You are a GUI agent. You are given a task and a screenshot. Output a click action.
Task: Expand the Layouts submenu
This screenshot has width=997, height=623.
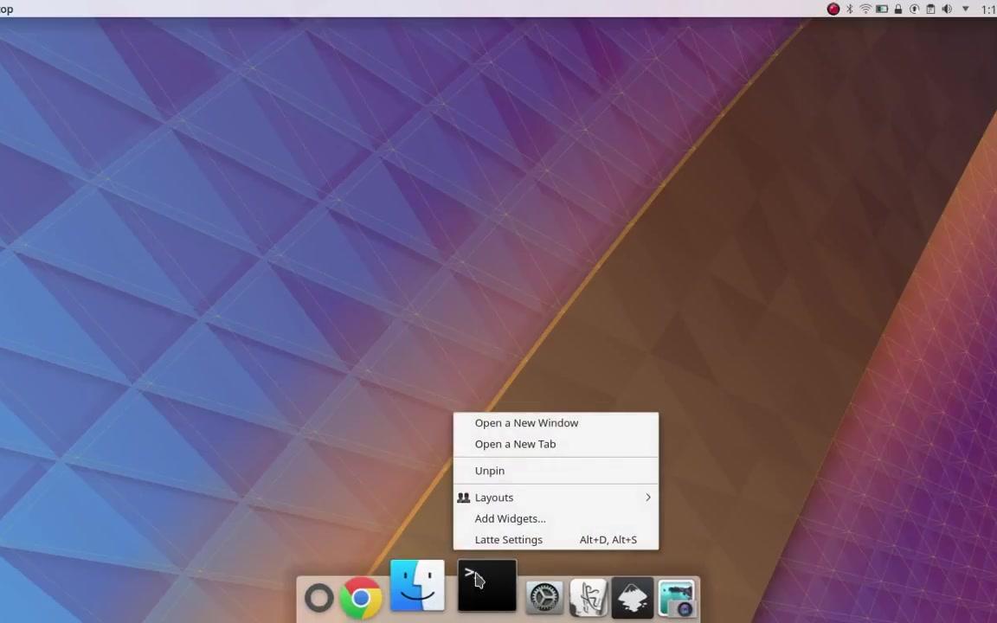click(x=556, y=498)
